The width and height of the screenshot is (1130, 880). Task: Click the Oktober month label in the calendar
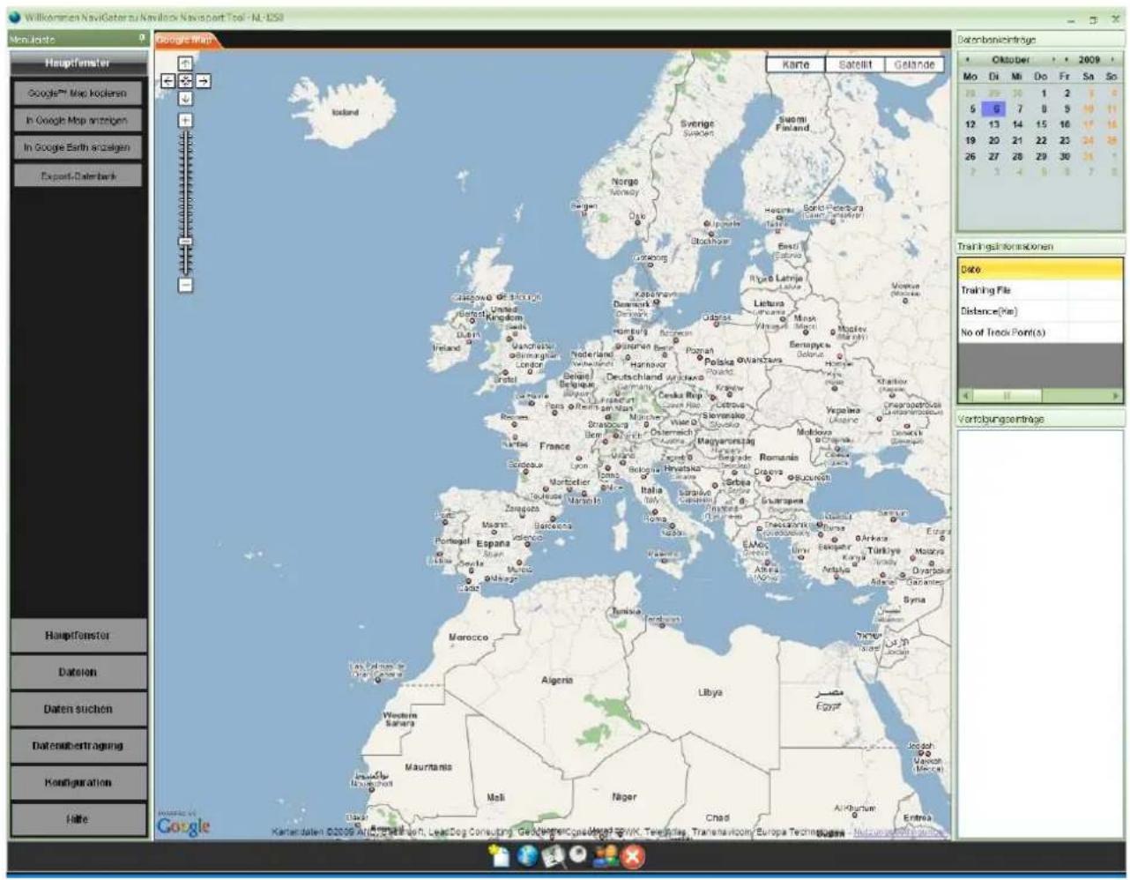[1010, 60]
